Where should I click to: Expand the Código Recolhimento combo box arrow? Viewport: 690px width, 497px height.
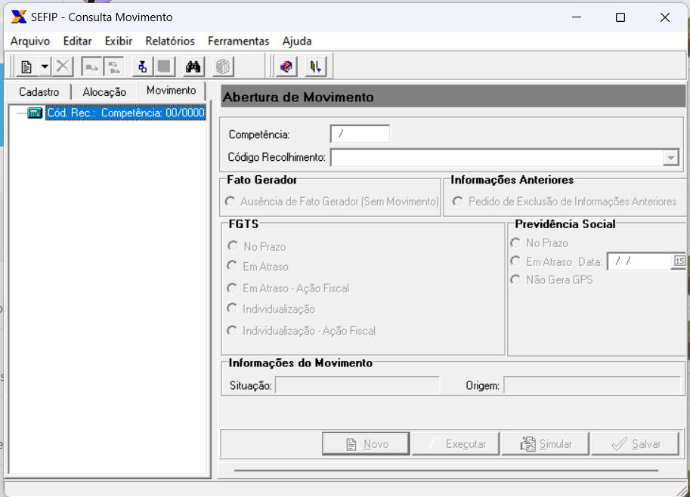point(670,157)
